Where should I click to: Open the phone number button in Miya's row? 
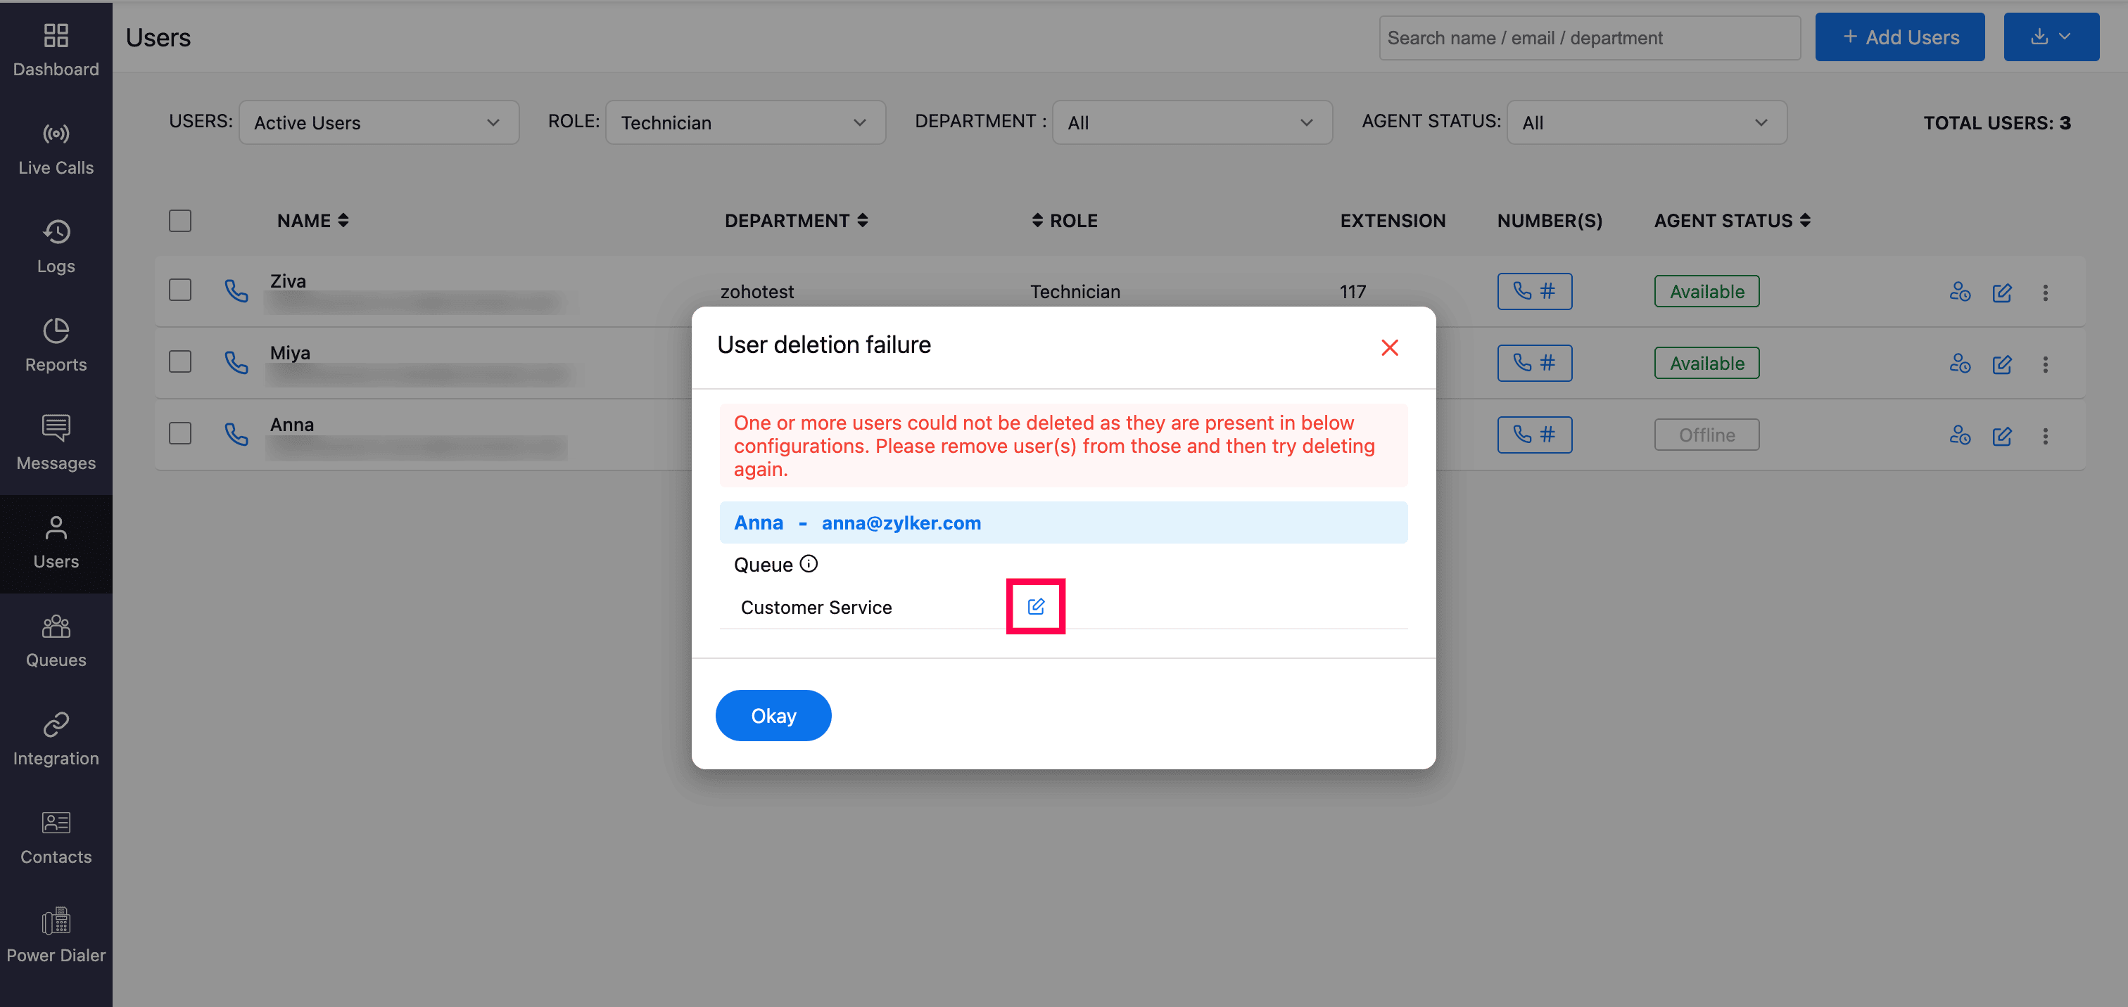(x=1534, y=363)
